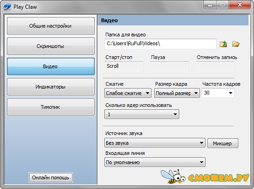Go to the Индикаторы section
Screen dimensions: 254x189
click(x=51, y=87)
